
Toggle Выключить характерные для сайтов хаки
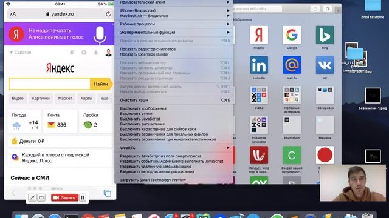click(x=174, y=129)
